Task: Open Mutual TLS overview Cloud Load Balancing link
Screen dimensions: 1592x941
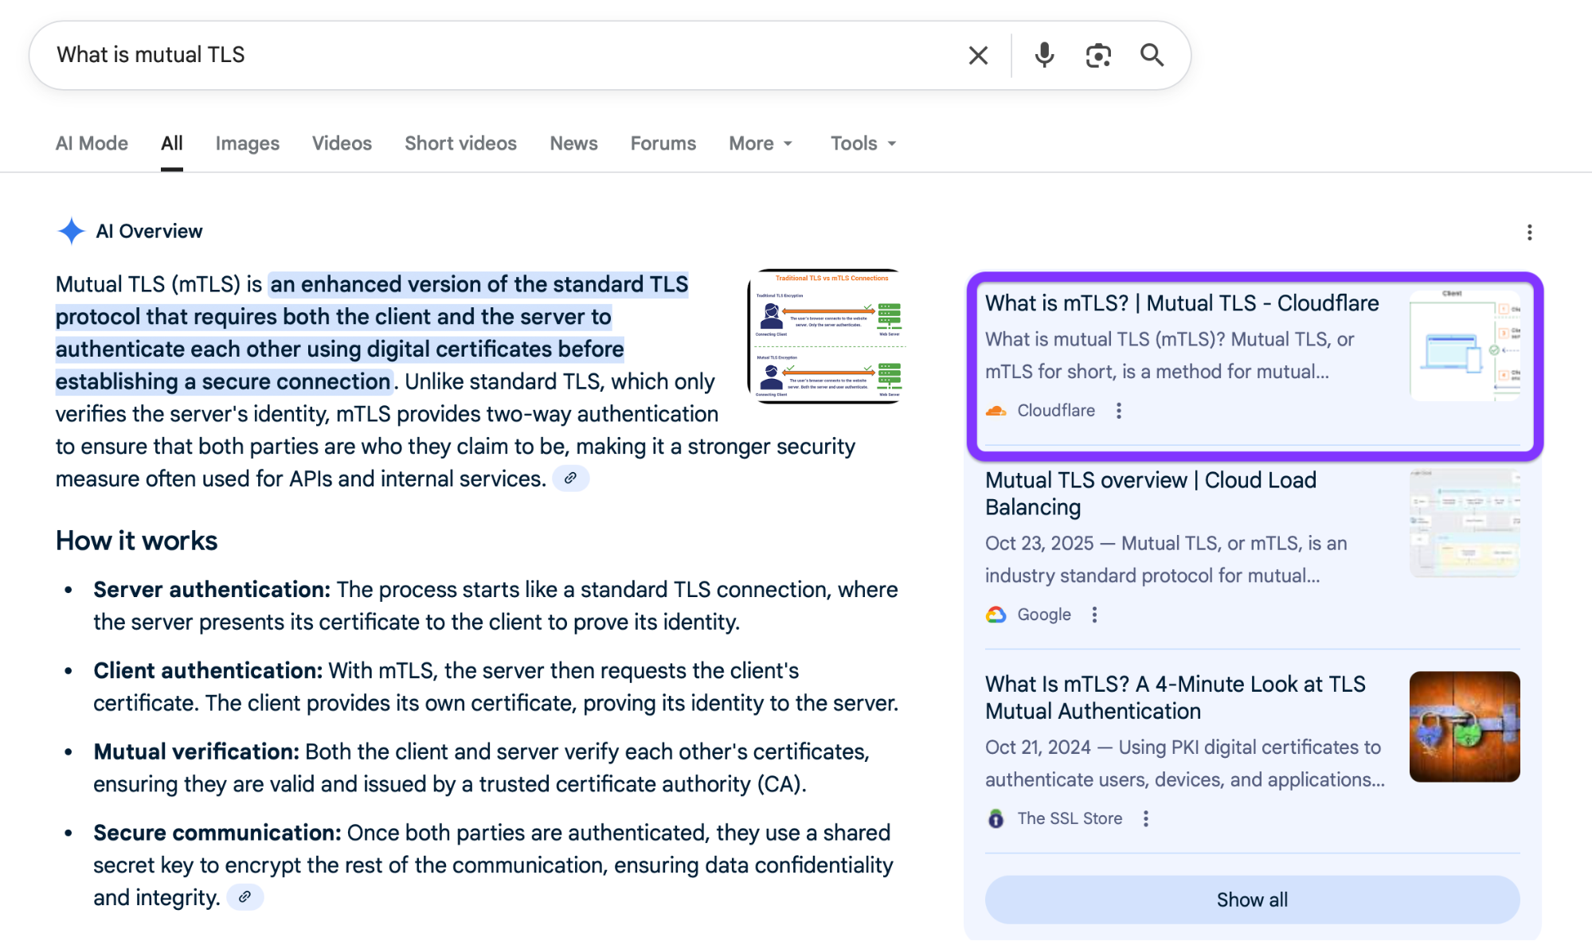Action: [x=1150, y=493]
